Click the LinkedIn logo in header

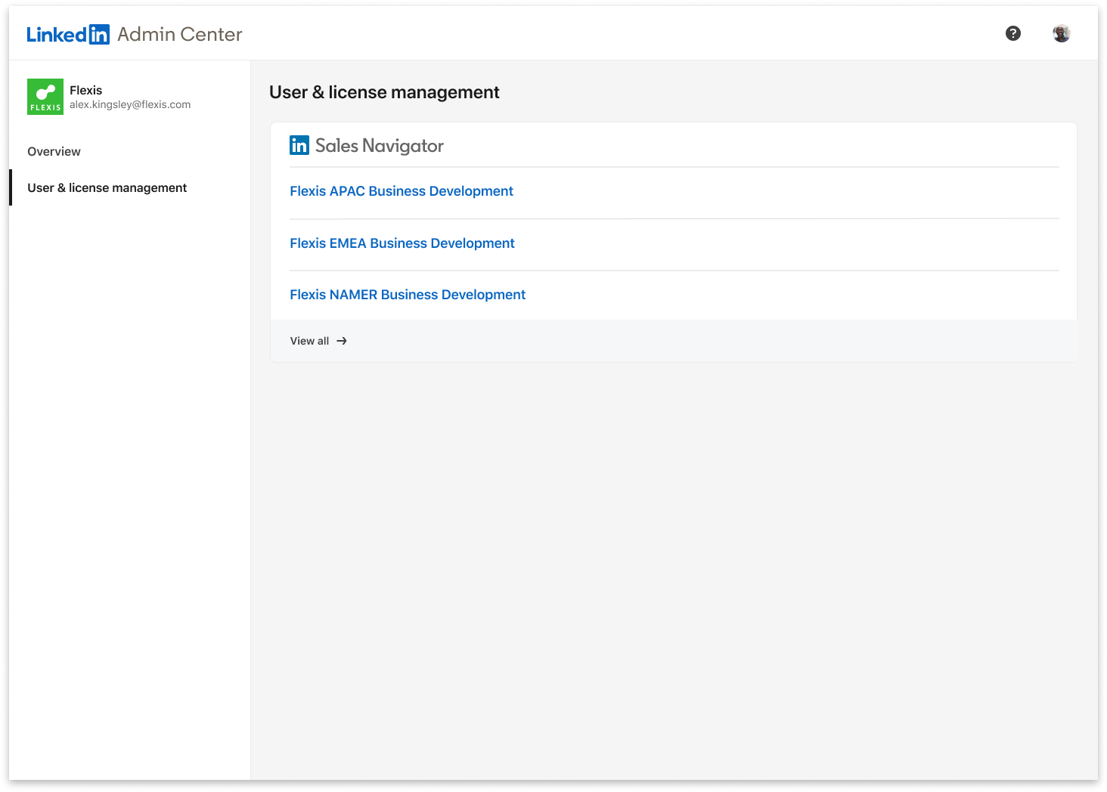[68, 34]
